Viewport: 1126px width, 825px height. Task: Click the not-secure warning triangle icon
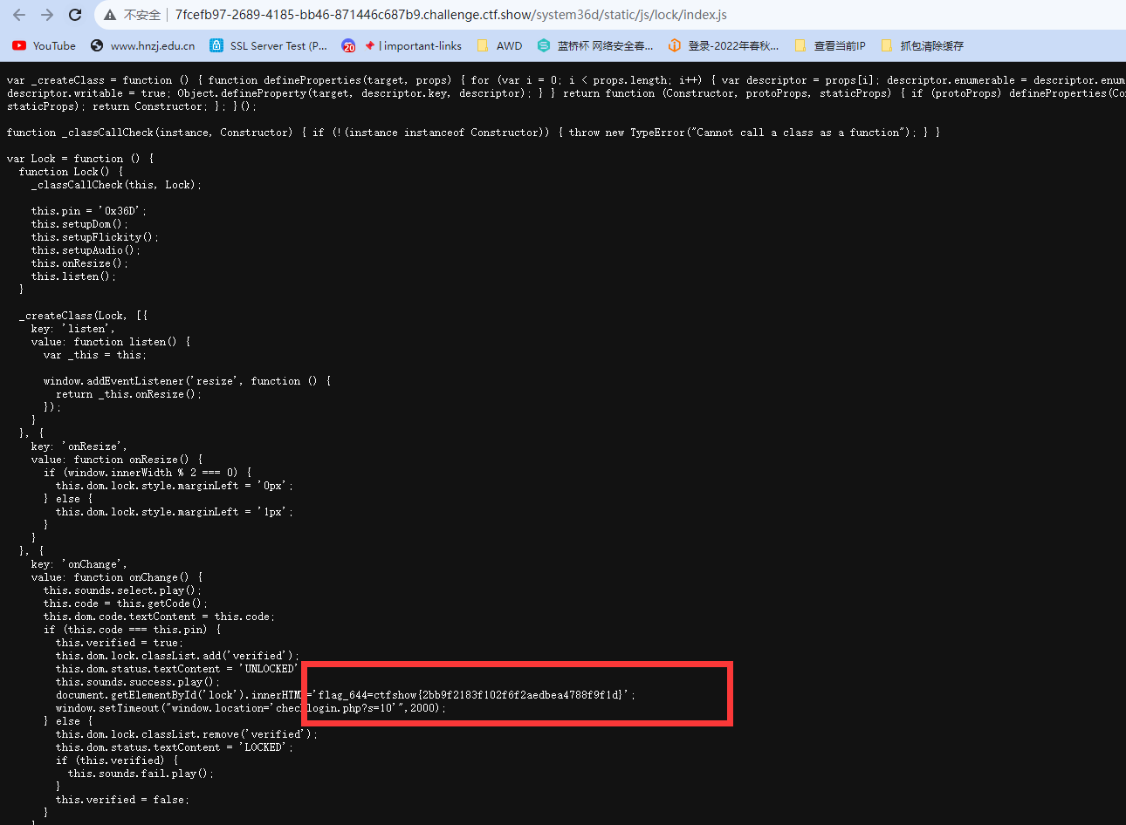coord(110,15)
